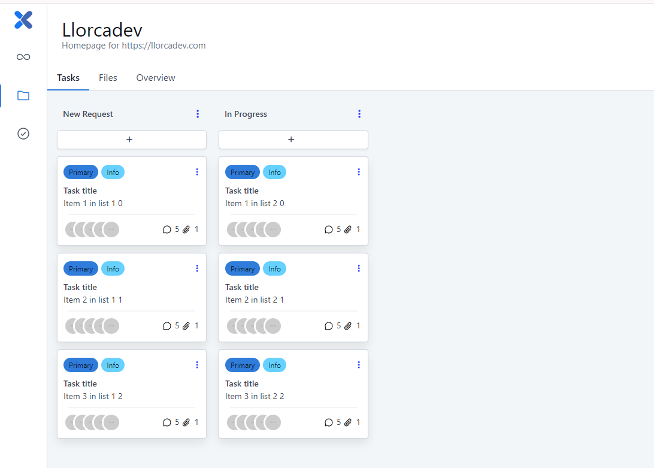Click comments icon on Item 1 in list 2 0
Image resolution: width=654 pixels, height=468 pixels.
tap(329, 230)
